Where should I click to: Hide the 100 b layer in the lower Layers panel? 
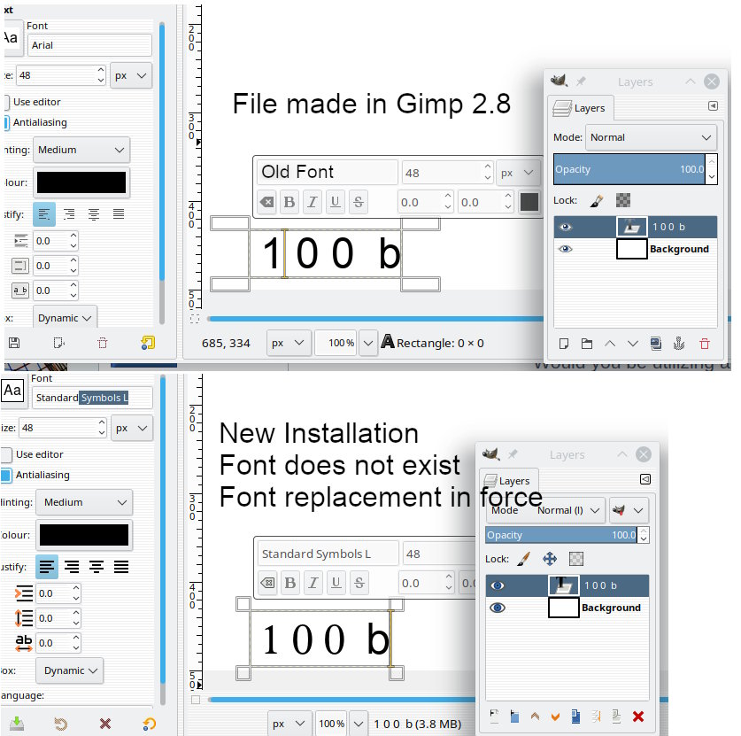coord(498,585)
